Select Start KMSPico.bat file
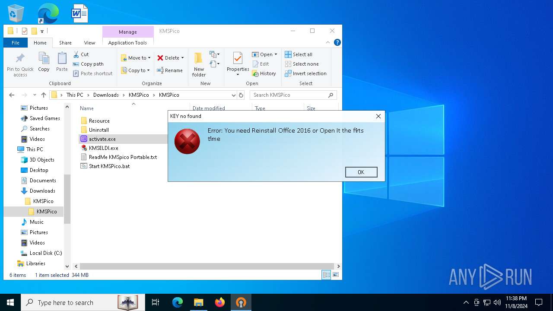The image size is (553, 311). click(109, 166)
